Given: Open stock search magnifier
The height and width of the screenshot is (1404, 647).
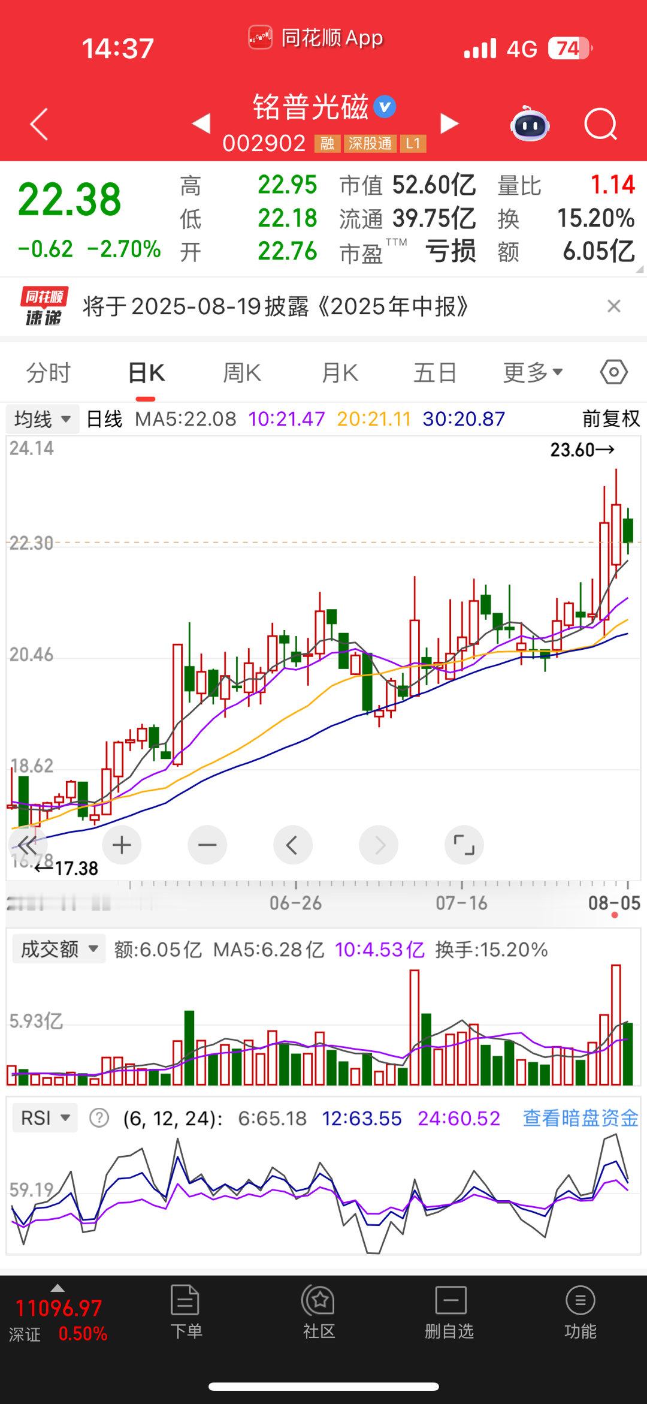Looking at the screenshot, I should 600,124.
